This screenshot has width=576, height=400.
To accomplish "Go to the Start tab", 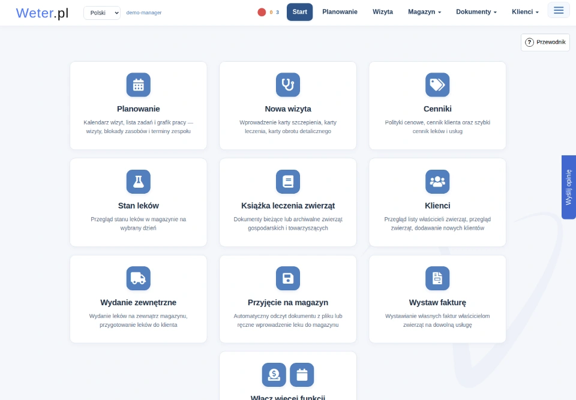I will (x=300, y=12).
